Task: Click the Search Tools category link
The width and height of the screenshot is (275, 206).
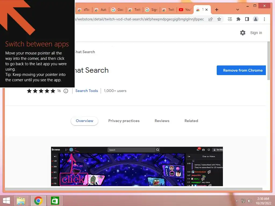Action: 87,91
